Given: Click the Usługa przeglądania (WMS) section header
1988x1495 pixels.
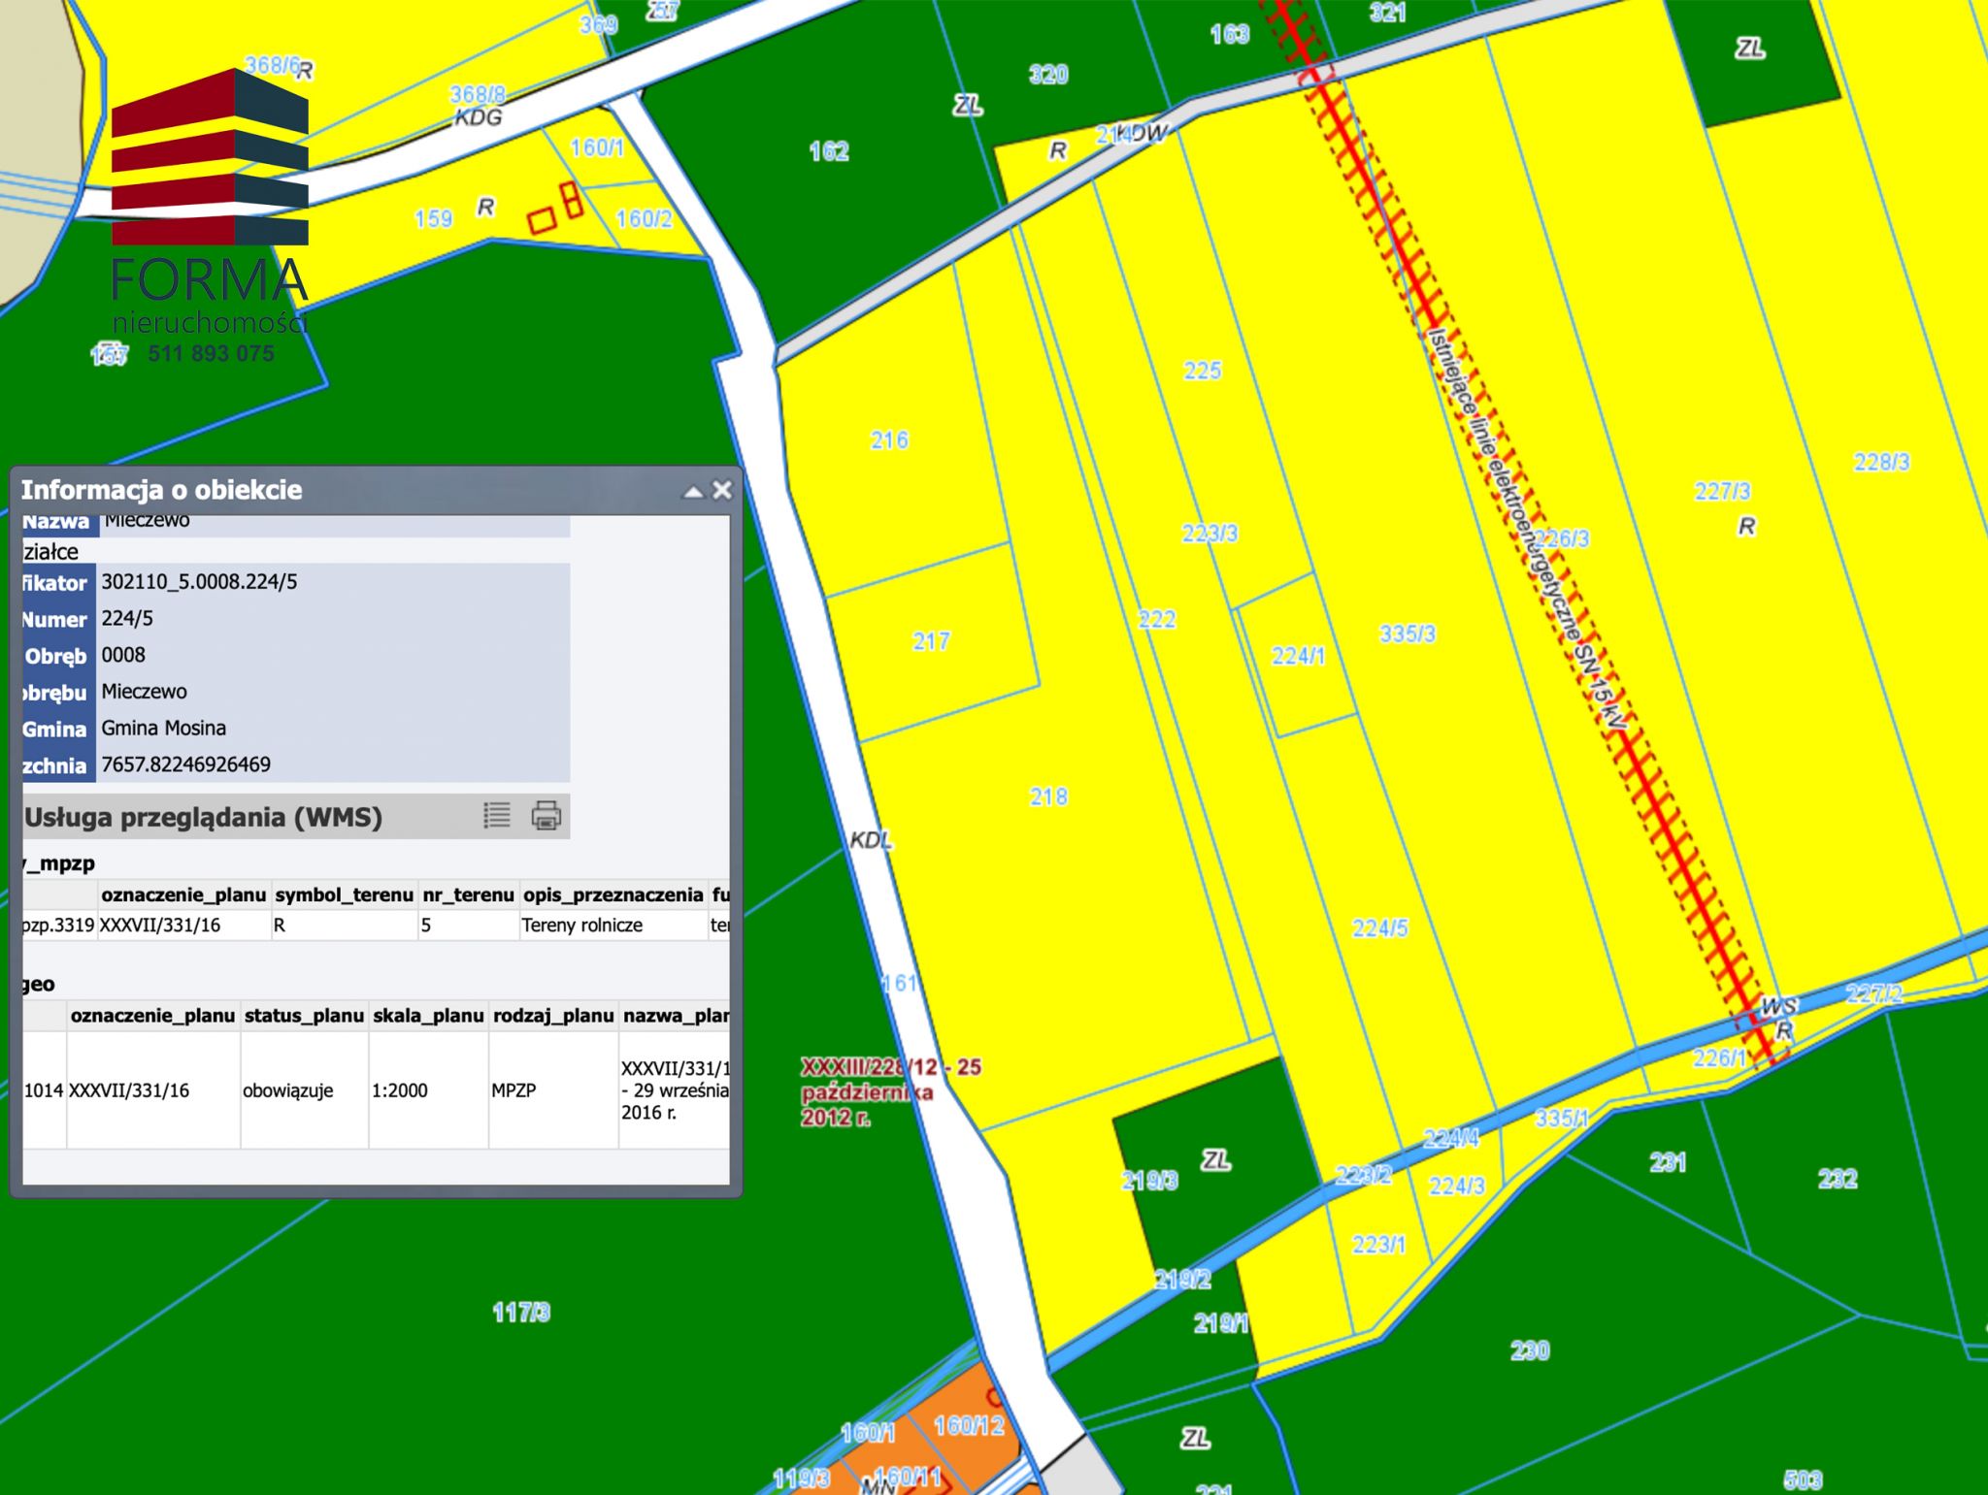Looking at the screenshot, I should (204, 817).
